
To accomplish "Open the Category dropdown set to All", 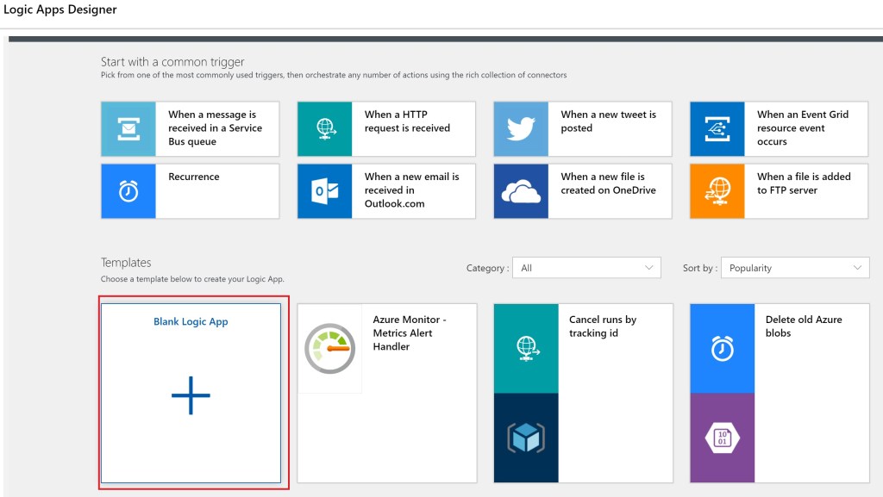I will click(x=586, y=268).
